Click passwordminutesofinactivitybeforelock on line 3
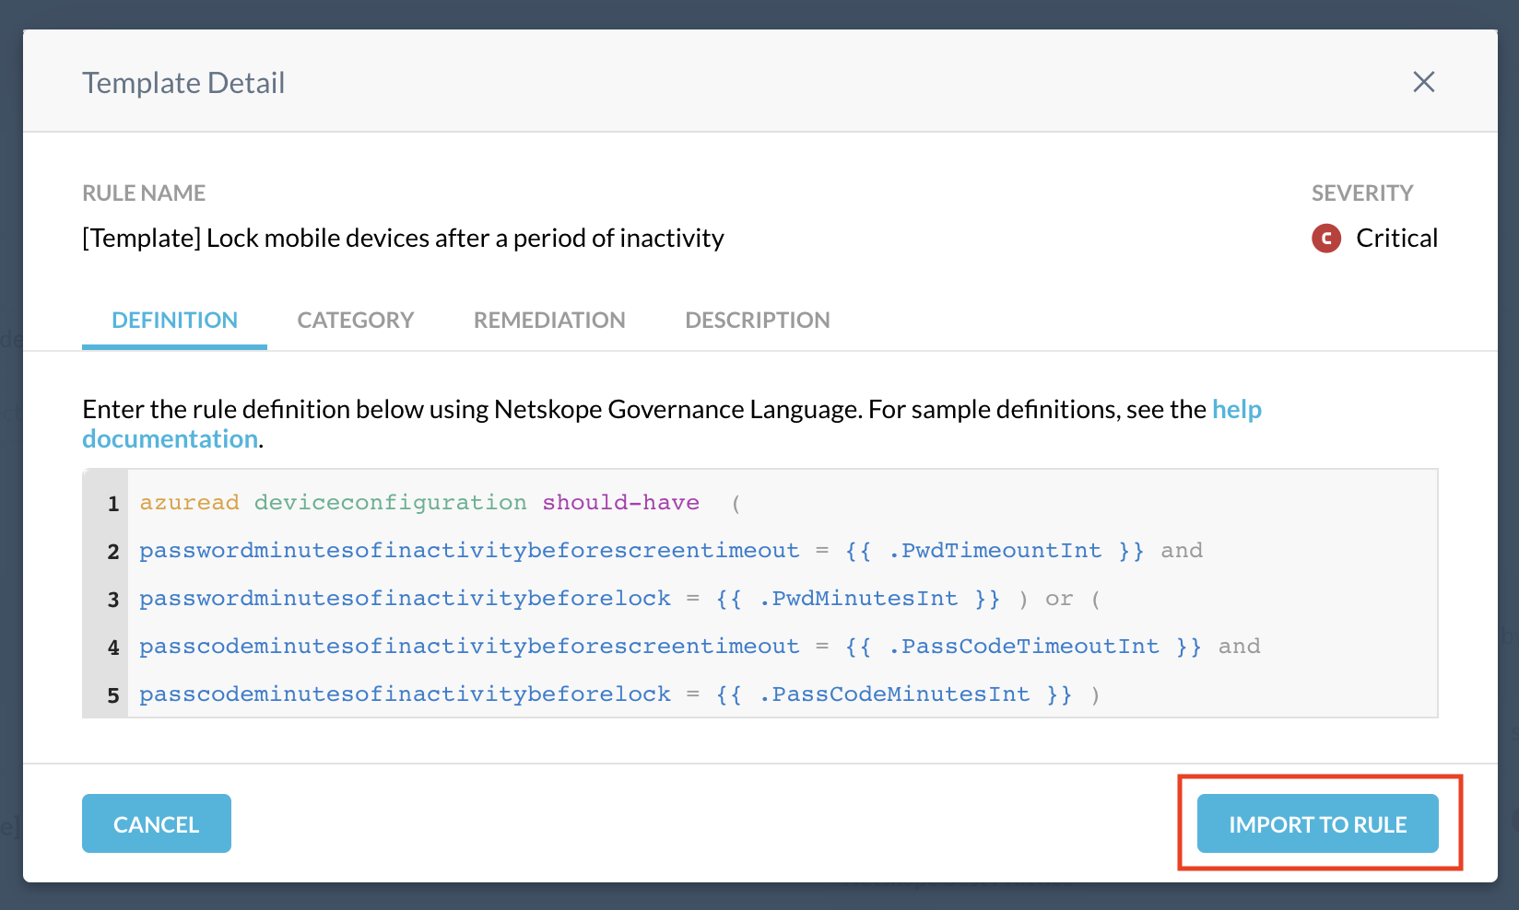 404,599
